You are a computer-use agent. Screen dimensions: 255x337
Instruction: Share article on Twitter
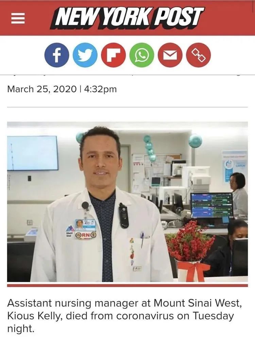(85, 55)
